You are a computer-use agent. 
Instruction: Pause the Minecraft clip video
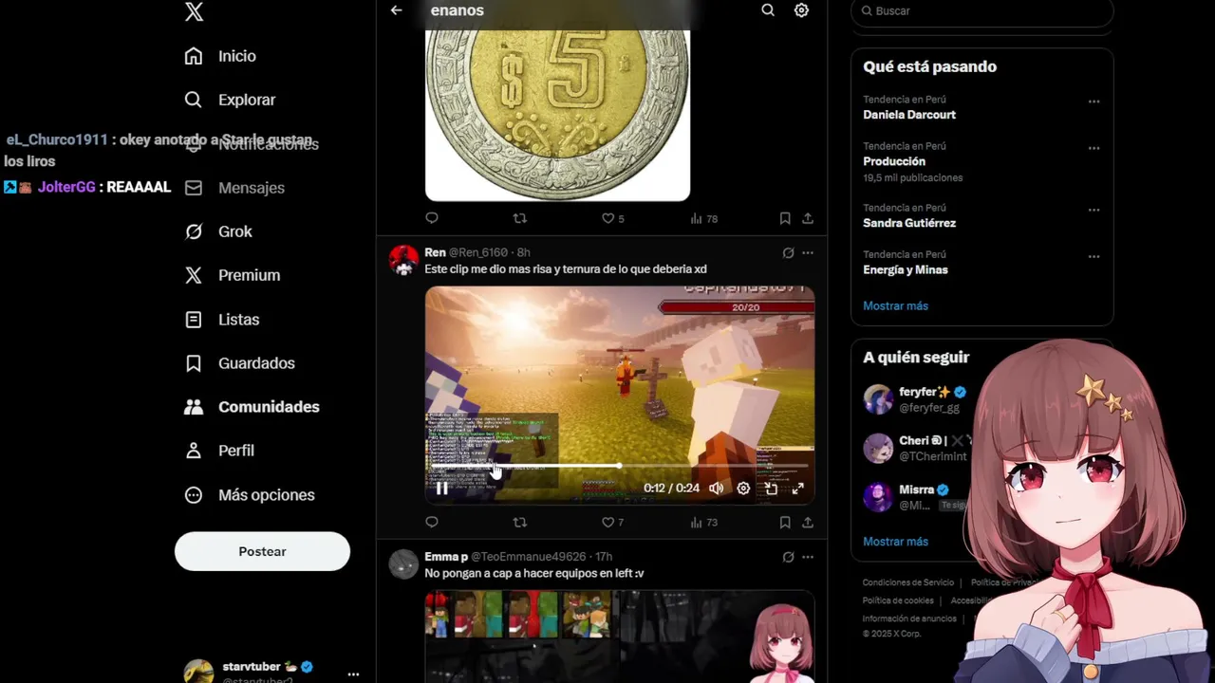[x=441, y=489]
